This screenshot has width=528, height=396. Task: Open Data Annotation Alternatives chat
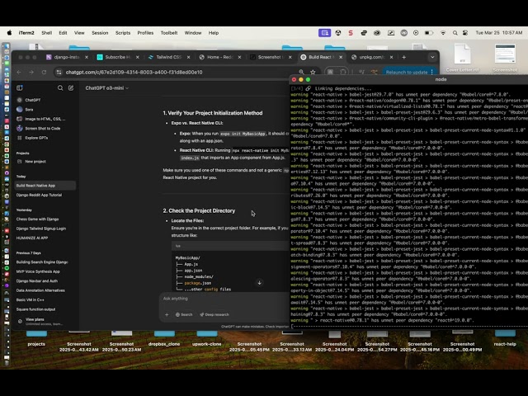pos(40,290)
